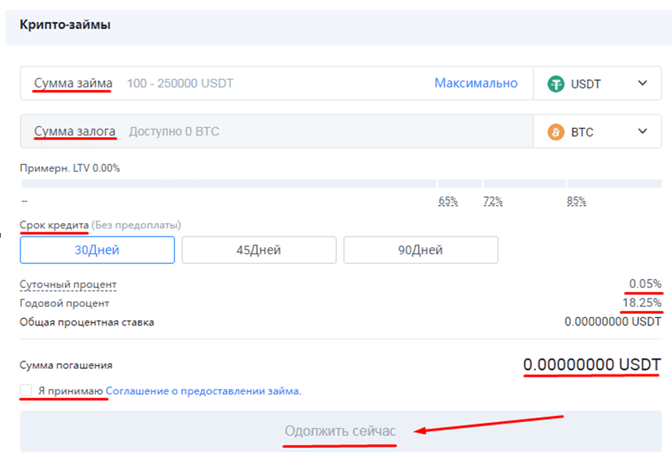Click the Годовой процент label
This screenshot has width=672, height=454.
[65, 304]
